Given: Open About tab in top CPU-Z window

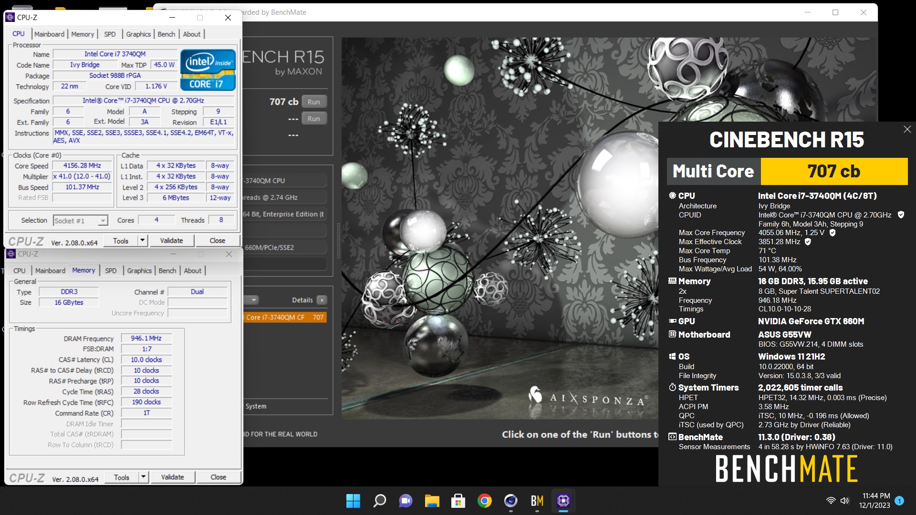Looking at the screenshot, I should [x=192, y=34].
